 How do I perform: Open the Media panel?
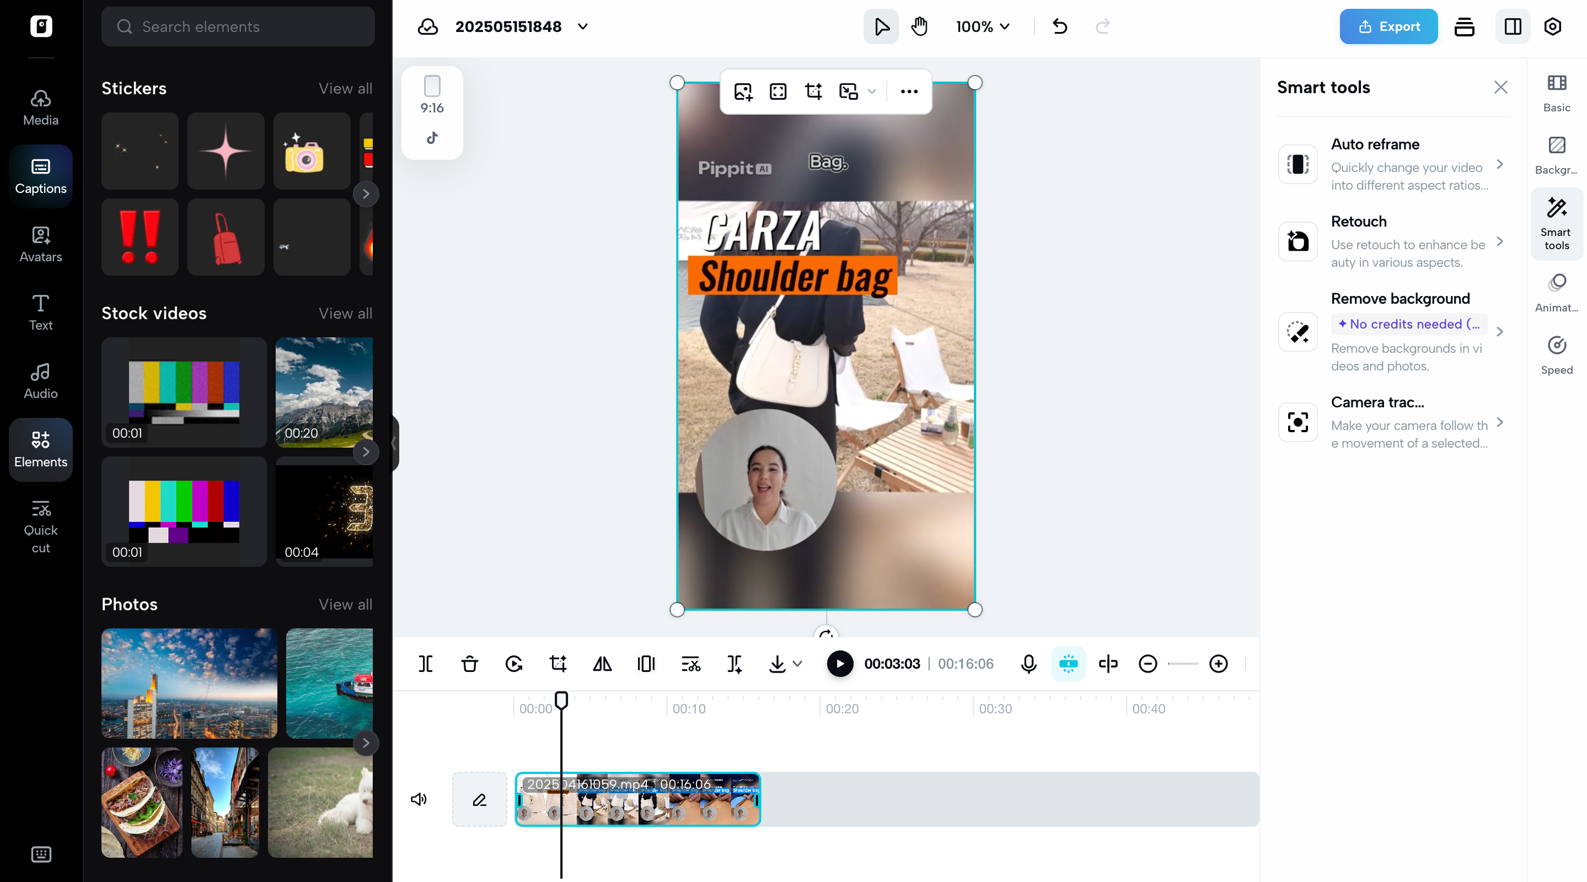pyautogui.click(x=41, y=108)
